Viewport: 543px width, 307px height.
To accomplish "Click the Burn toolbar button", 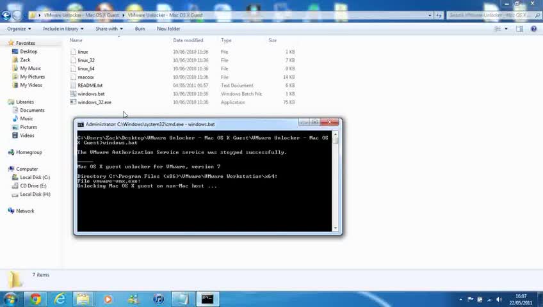I will click(140, 29).
